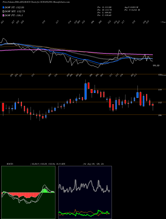Viewport: 166px width, 219px height.
Task: Click the blue DOW ST legend swatch
Action: (x=3, y=7)
